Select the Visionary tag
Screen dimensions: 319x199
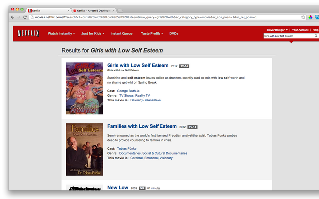coord(166,158)
